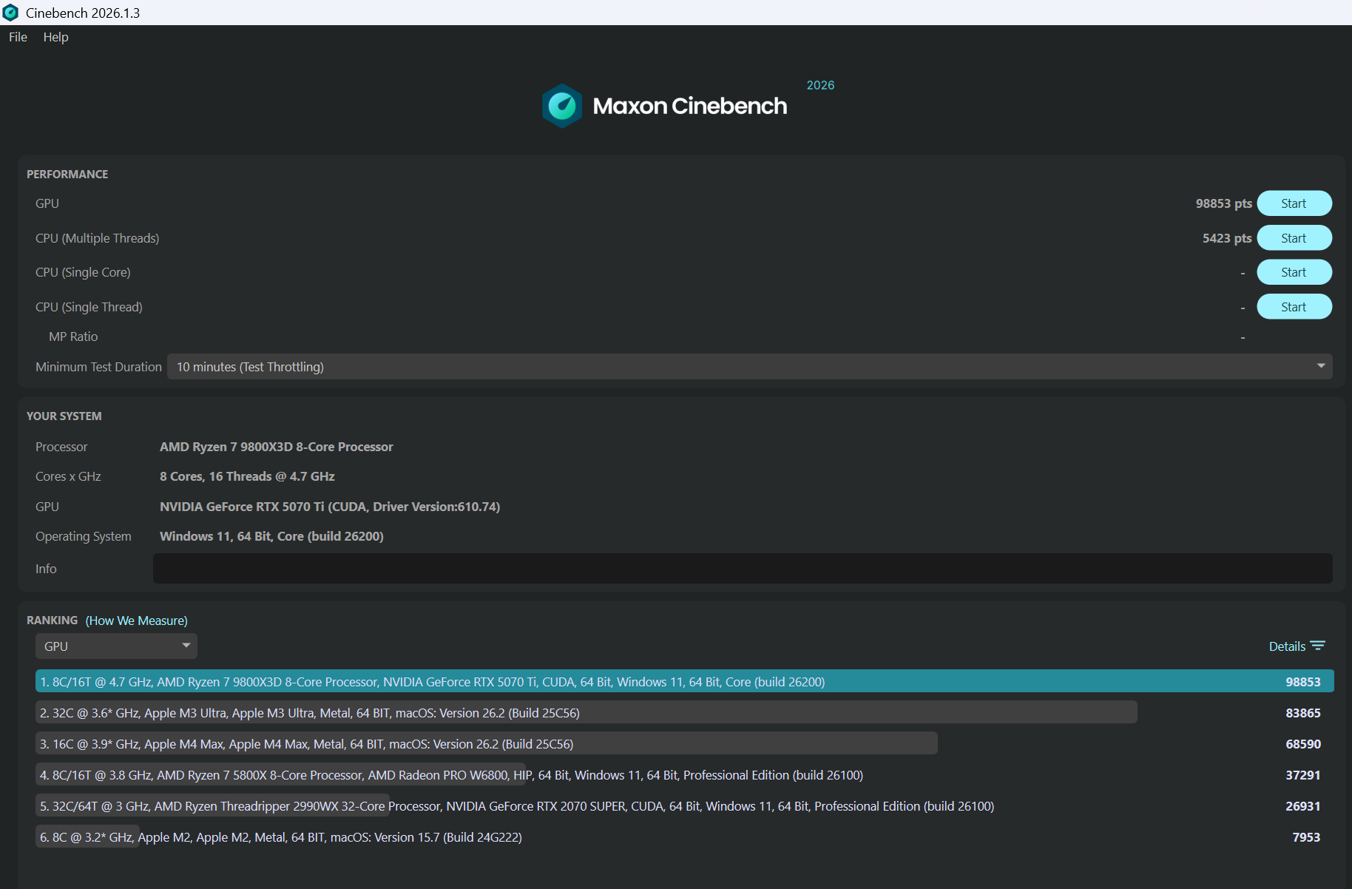Click the PERFORMANCE section heading
1352x889 pixels.
tap(67, 174)
